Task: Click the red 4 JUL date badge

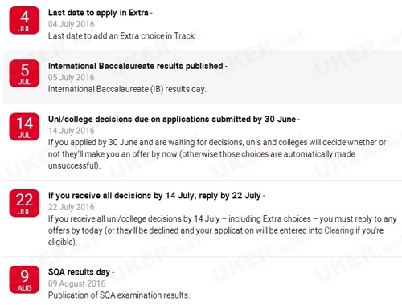Action: (24, 20)
